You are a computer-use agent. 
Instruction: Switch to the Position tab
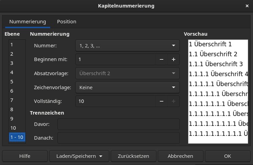[67, 22]
